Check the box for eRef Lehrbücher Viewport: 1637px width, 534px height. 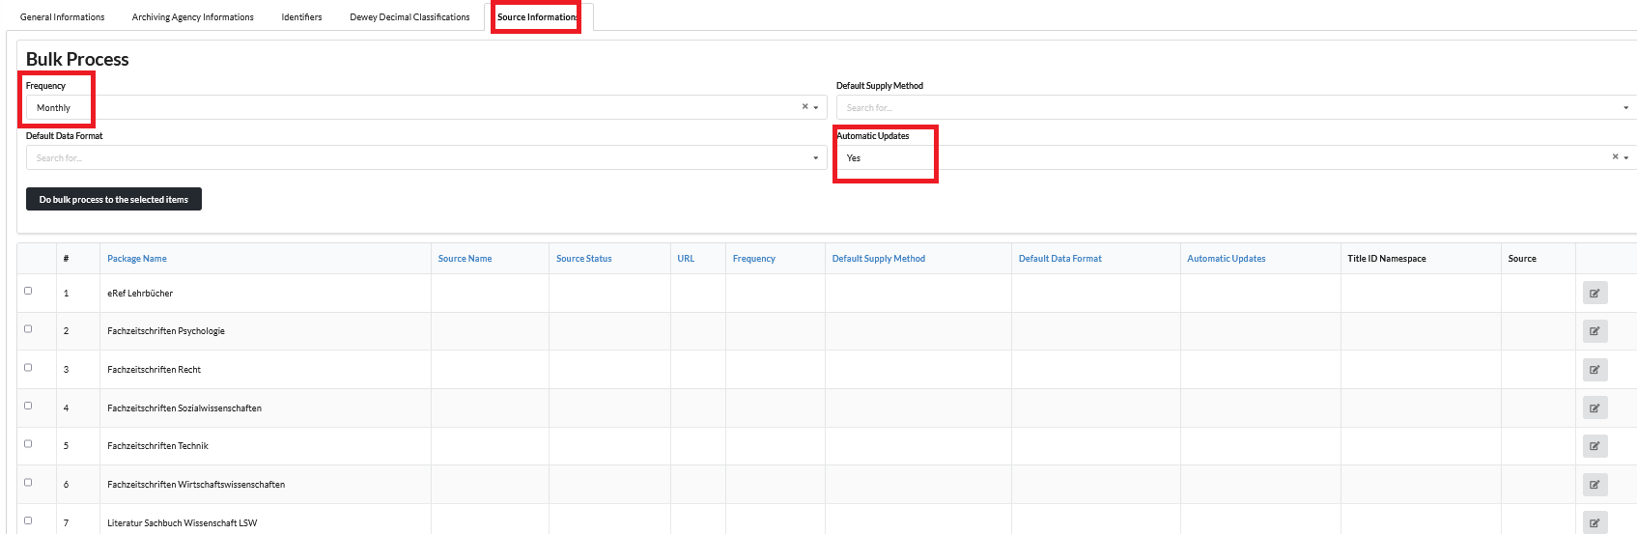point(28,291)
